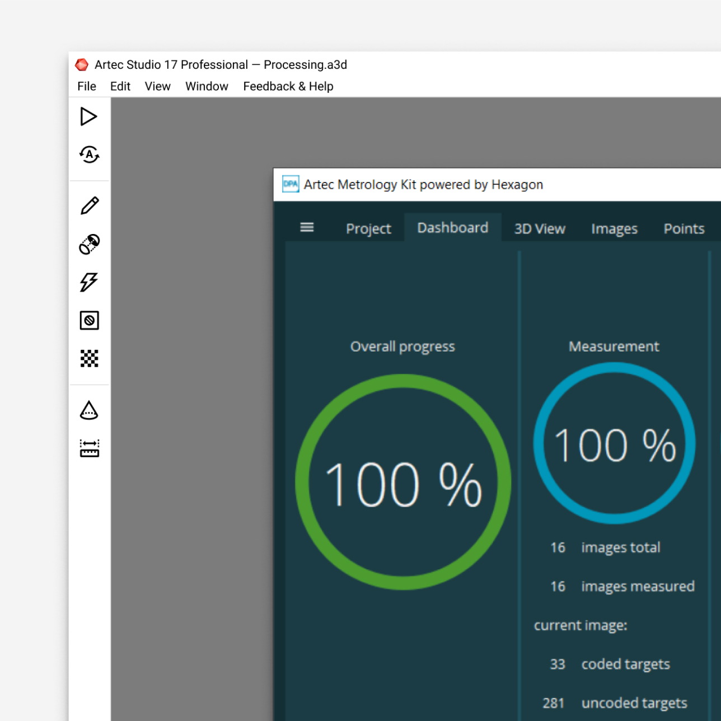Open the ruler Measures tool icon
The width and height of the screenshot is (721, 721).
click(89, 448)
